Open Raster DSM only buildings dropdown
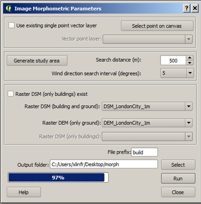Screen dimensions: 201x204 (147, 137)
